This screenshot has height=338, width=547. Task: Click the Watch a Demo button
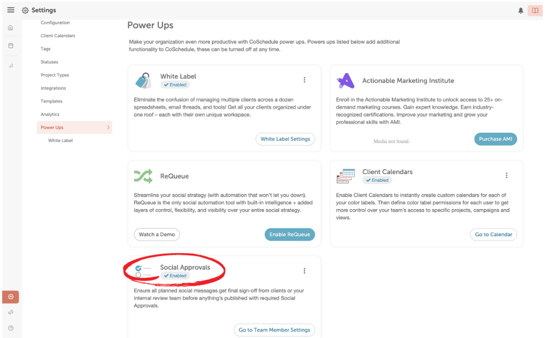(157, 234)
